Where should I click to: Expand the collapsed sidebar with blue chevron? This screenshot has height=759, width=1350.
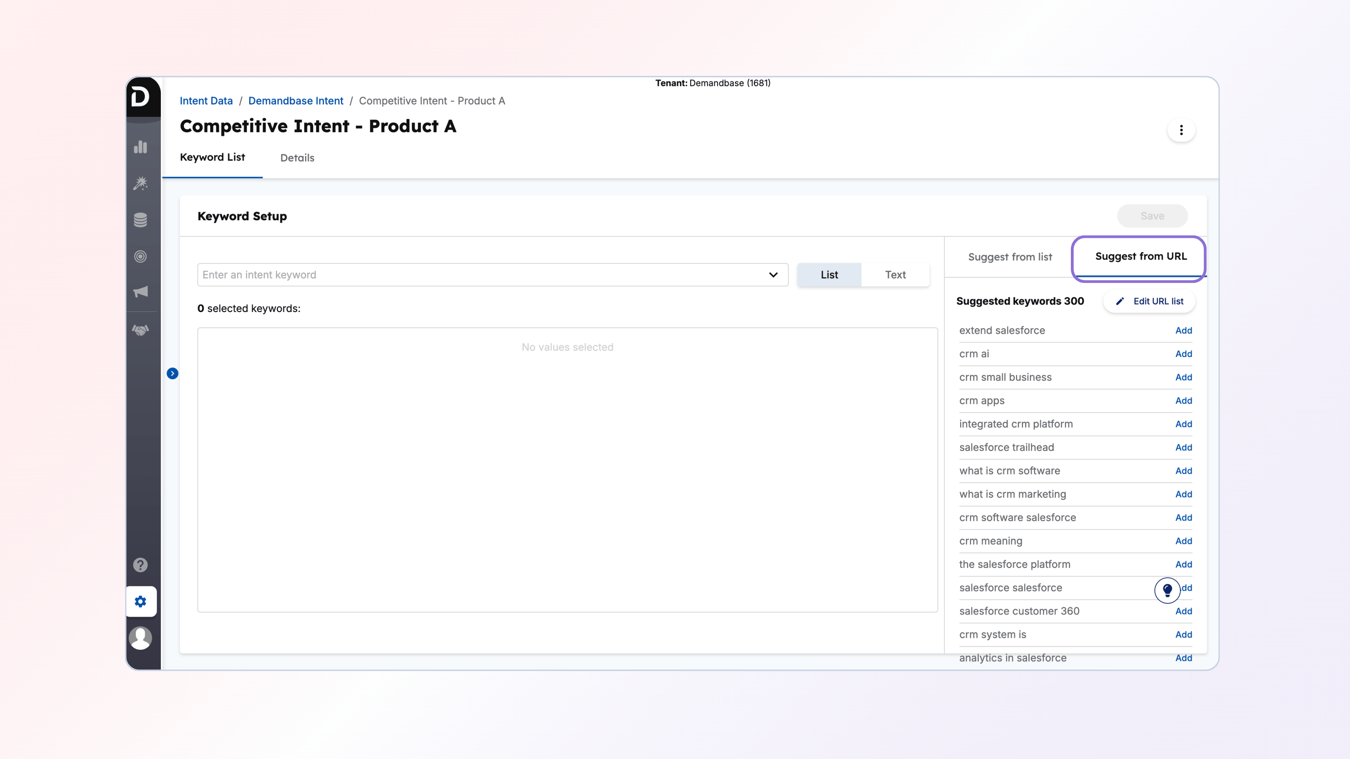pyautogui.click(x=172, y=374)
